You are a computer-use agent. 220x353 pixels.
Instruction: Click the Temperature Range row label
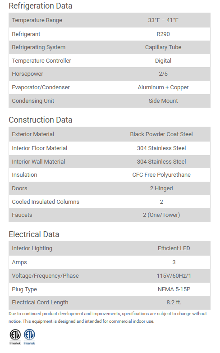pyautogui.click(x=37, y=20)
